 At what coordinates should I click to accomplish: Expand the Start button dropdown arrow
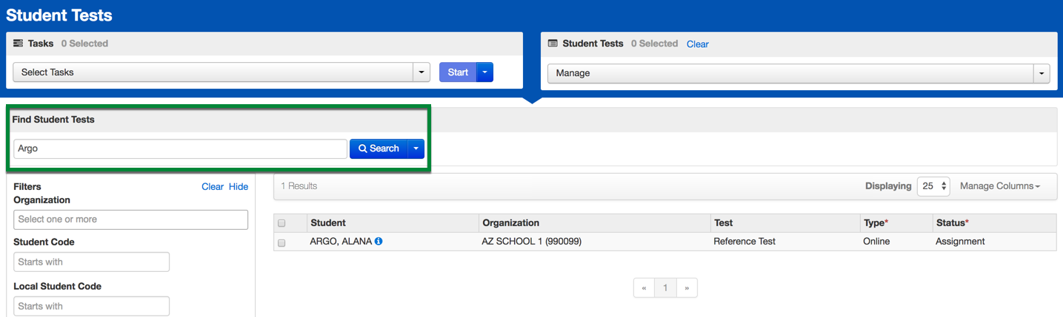tap(484, 72)
